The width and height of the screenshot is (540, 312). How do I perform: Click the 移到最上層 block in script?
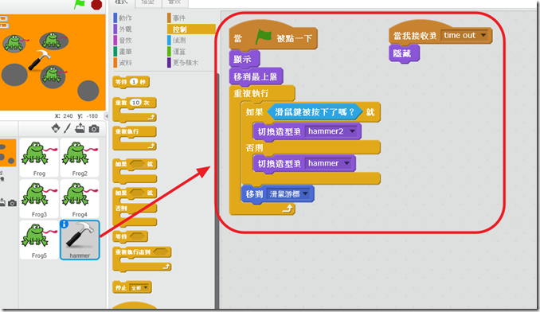pos(256,76)
